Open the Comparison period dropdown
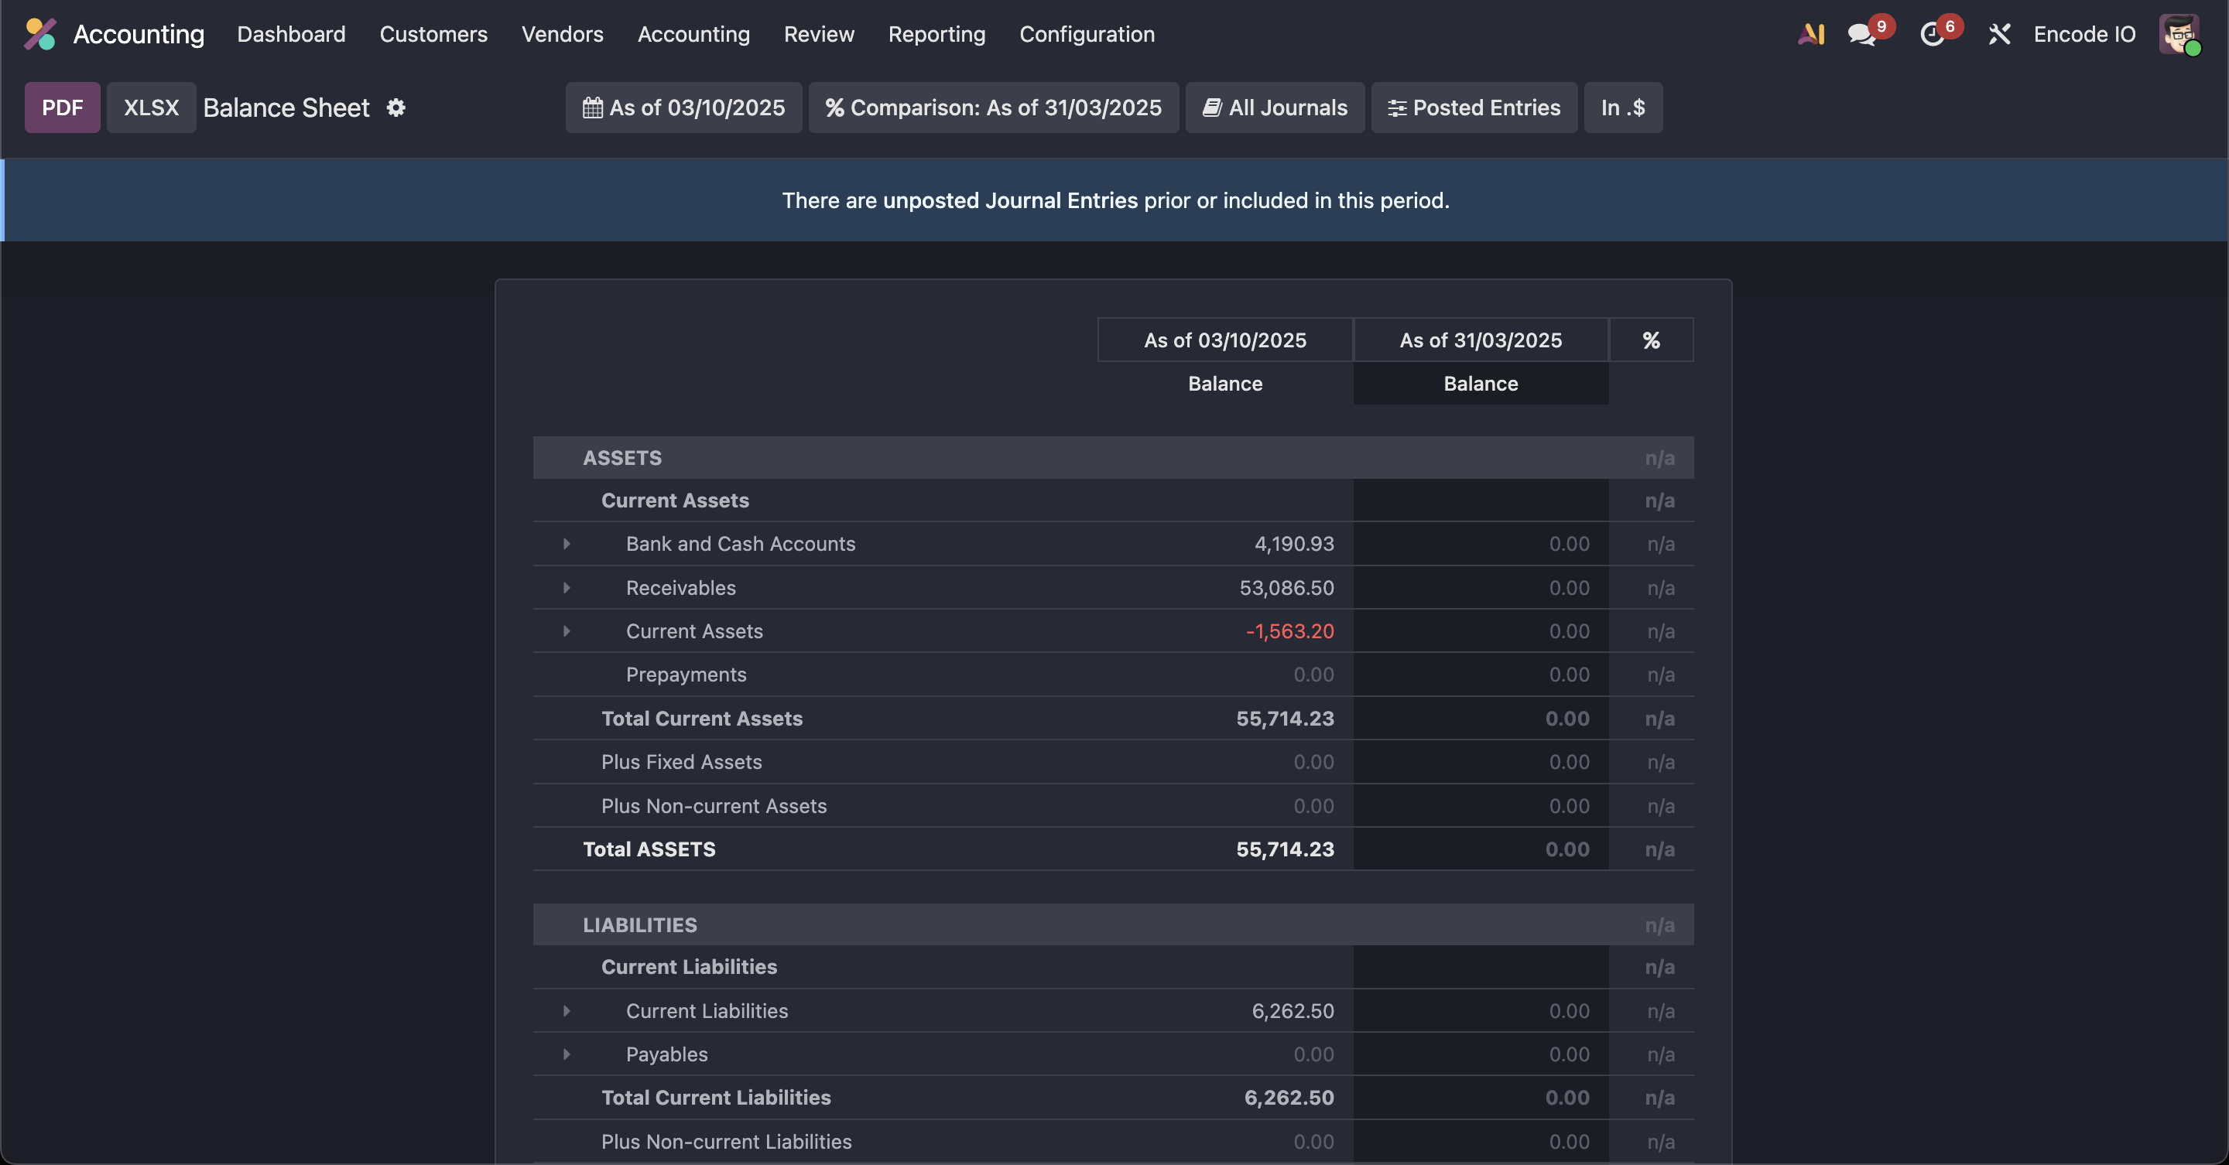 [993, 108]
